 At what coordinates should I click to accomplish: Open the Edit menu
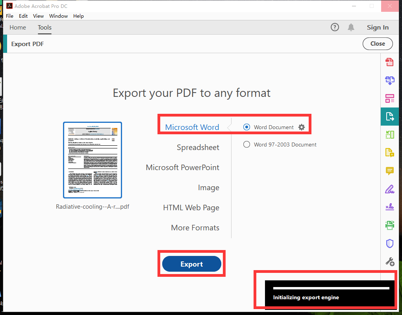pyautogui.click(x=23, y=16)
